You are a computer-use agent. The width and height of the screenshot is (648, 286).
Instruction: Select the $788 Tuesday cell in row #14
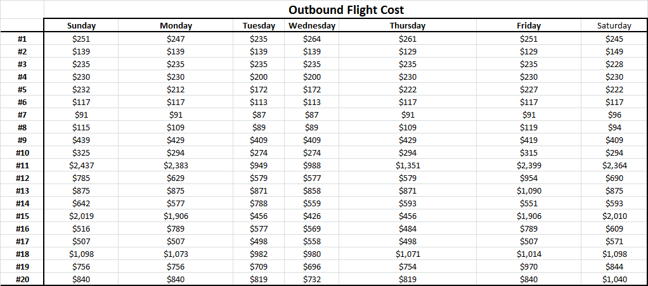coord(259,204)
